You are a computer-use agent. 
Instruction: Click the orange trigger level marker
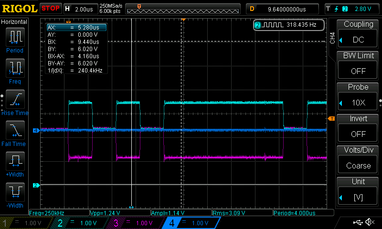[x=331, y=118]
